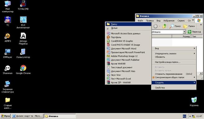Image resolution: width=204 pixels, height=119 pixels.
Task: Open the Файл menu in Флешка window
Action: (140, 20)
